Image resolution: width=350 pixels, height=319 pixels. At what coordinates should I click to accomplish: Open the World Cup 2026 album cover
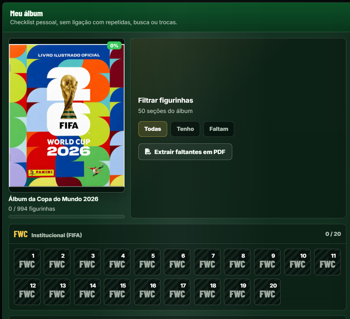coord(67,115)
